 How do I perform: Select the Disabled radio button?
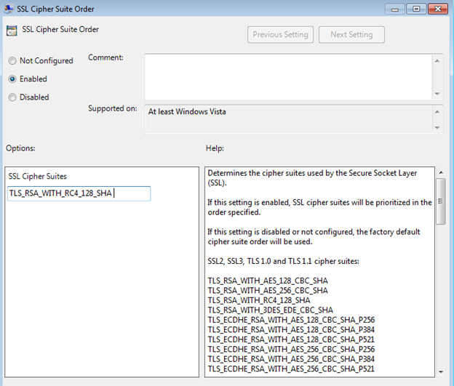coord(12,97)
